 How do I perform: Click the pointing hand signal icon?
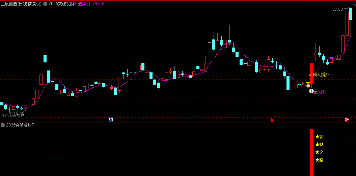point(308,85)
